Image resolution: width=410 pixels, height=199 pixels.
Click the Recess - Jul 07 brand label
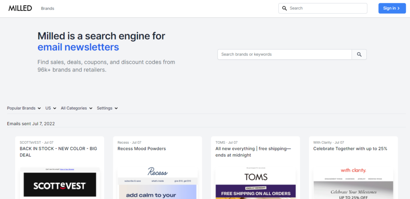pos(129,142)
